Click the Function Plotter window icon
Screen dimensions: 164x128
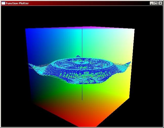3,3
